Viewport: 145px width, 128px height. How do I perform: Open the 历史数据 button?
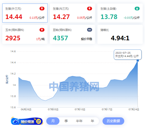pos(113,121)
